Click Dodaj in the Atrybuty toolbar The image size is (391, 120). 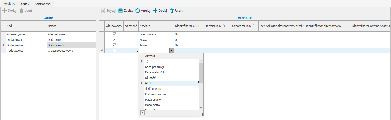tap(160, 11)
